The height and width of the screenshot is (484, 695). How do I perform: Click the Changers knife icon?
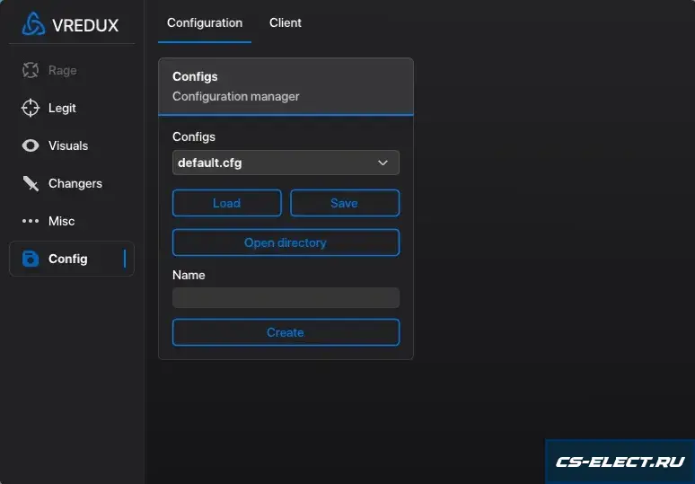[x=31, y=183]
